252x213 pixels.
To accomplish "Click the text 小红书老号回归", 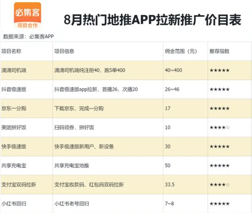I will pyautogui.click(x=72, y=204).
